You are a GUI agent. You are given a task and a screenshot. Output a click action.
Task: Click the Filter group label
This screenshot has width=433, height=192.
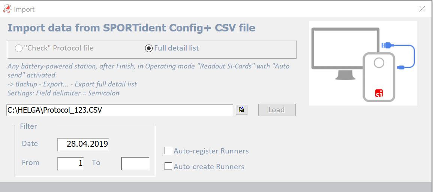[28, 127]
